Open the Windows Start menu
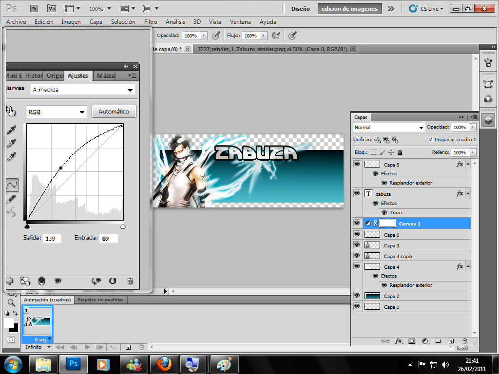This screenshot has width=499, height=374. coord(13,364)
